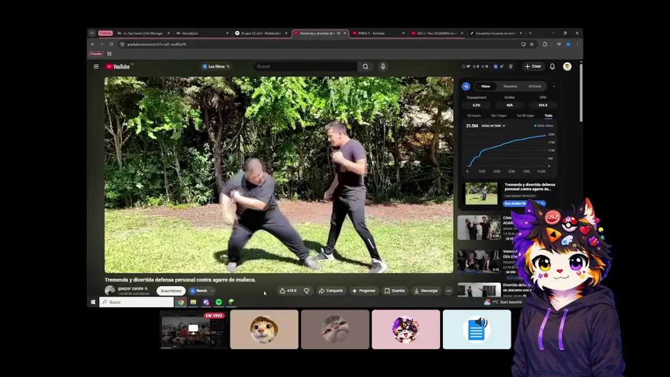Screen dimensions: 670x377
Task: Switch to FINFE 1 - YouTube tab
Action: coord(379,34)
